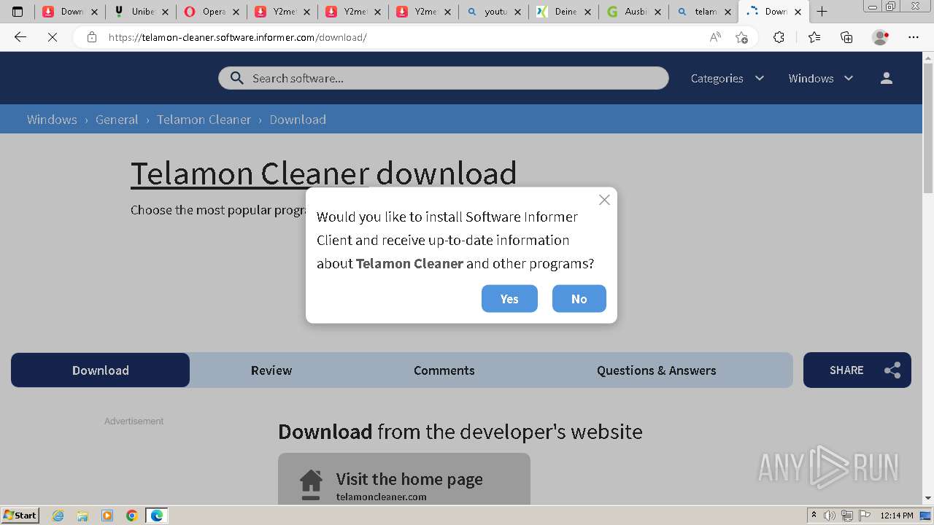Open the Windows breadcrumb link
This screenshot has width=934, height=525.
52,120
